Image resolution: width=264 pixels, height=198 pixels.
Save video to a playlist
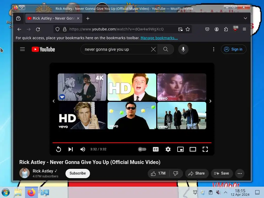(x=222, y=174)
